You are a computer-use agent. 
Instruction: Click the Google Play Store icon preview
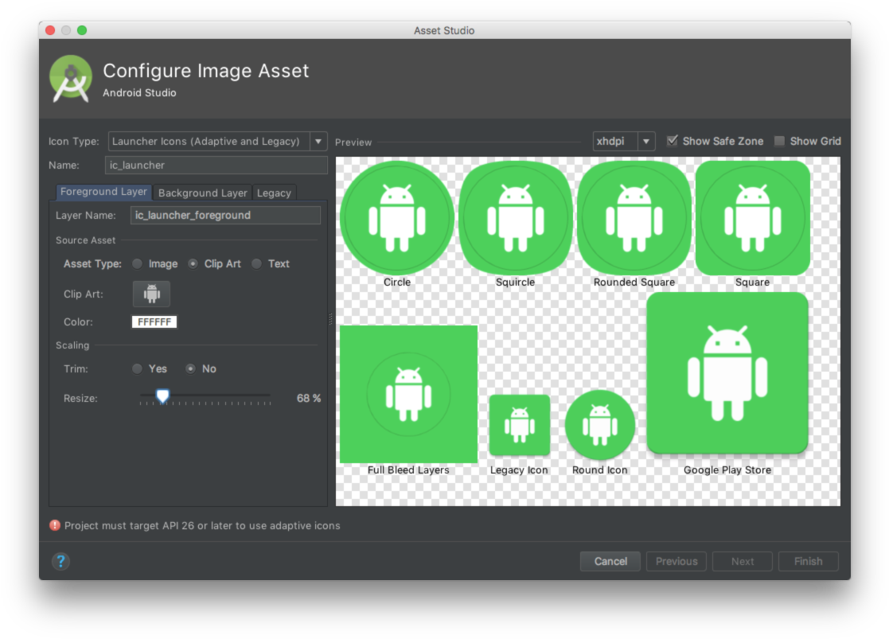[727, 372]
